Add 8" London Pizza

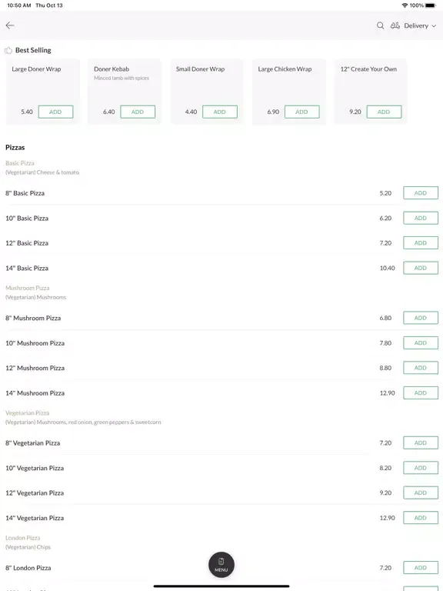pos(421,568)
